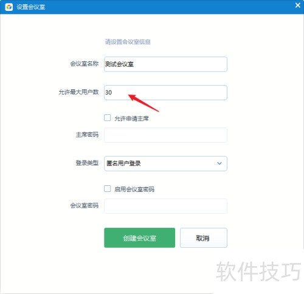
Task: Tick the 启用会议室密码 checkbox
Action: (x=108, y=189)
